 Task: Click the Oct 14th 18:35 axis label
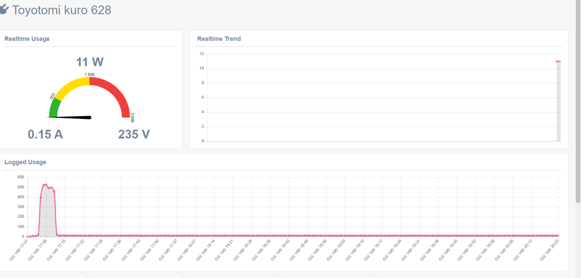point(261,250)
